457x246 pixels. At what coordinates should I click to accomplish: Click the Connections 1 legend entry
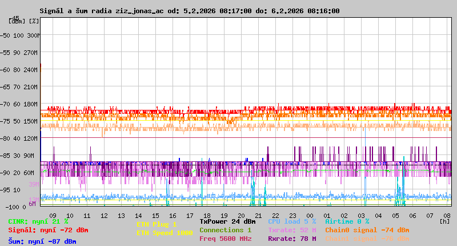tap(225, 230)
